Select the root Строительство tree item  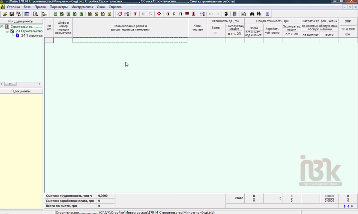(26, 27)
